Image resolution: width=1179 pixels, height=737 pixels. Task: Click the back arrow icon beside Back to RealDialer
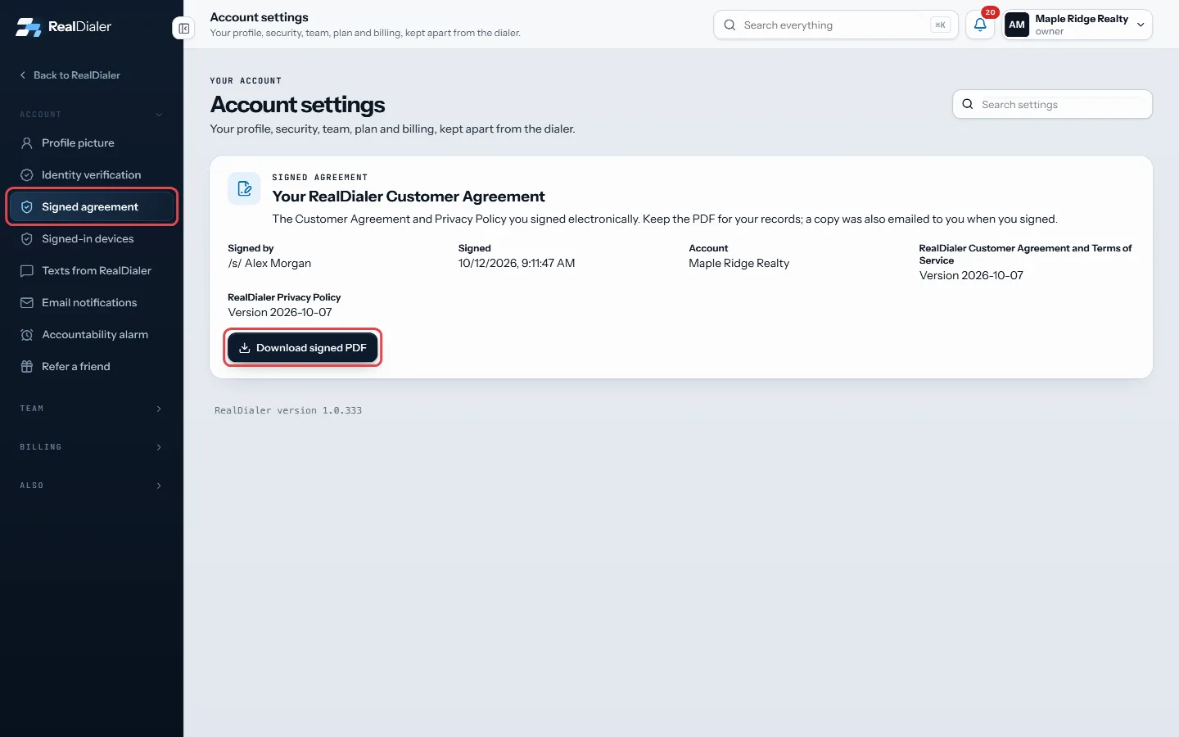point(23,75)
